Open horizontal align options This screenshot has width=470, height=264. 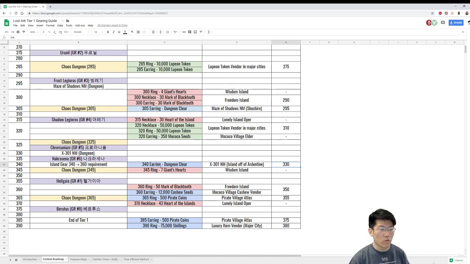(x=154, y=32)
